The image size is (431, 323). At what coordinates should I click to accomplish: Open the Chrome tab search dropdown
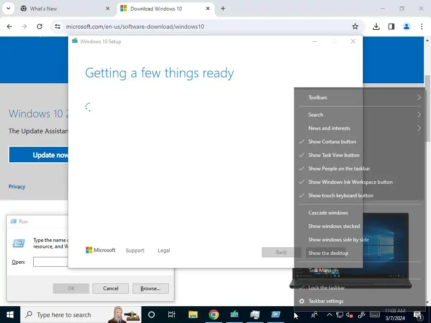pyautogui.click(x=8, y=8)
